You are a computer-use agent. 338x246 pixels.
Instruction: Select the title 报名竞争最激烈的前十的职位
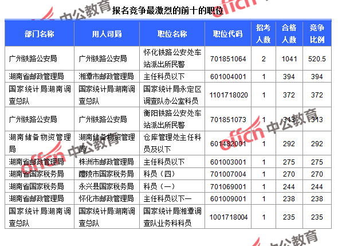(167, 10)
